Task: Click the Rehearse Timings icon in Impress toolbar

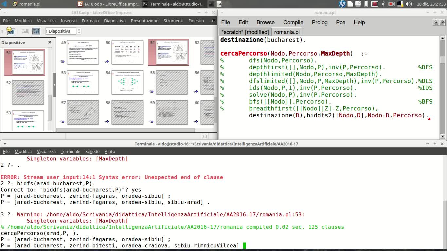Action: [11, 31]
